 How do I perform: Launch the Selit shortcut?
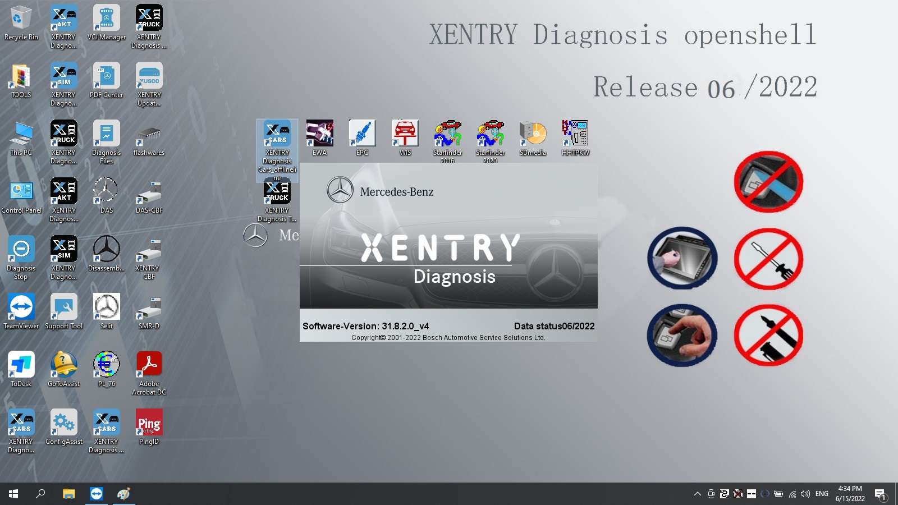107,311
